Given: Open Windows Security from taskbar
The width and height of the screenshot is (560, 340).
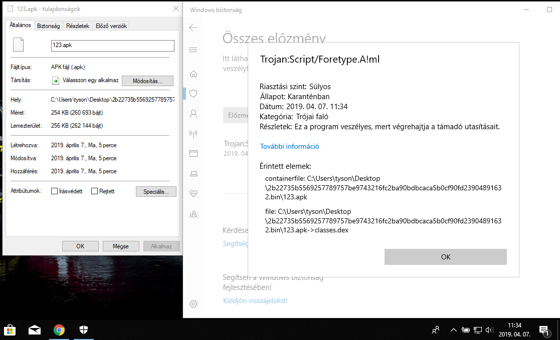Looking at the screenshot, I should tap(84, 330).
